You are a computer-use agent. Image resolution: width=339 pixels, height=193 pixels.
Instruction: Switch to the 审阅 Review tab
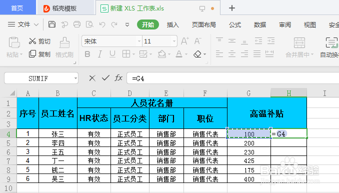(285, 25)
